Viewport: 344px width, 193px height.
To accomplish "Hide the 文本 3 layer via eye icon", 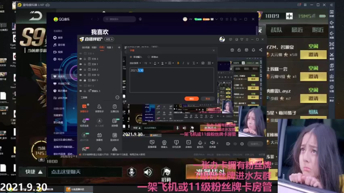I will pyautogui.click(x=80, y=59).
